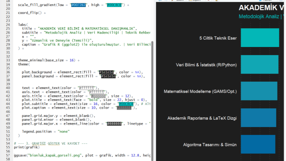This screenshot has height=161, width=286.
Task: Click the "Akademik Raporlama & LaTeX Dizgi" label
Action: [202, 118]
